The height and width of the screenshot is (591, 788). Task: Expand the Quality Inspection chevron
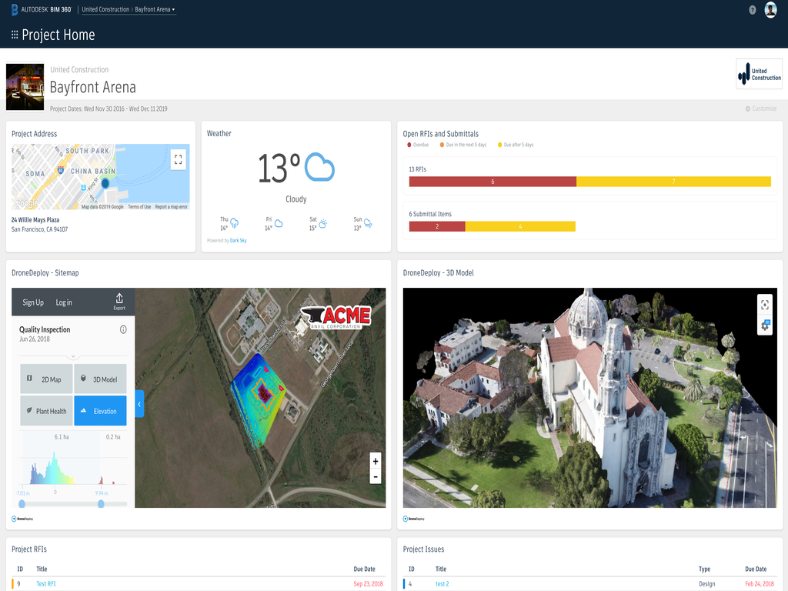click(x=73, y=356)
